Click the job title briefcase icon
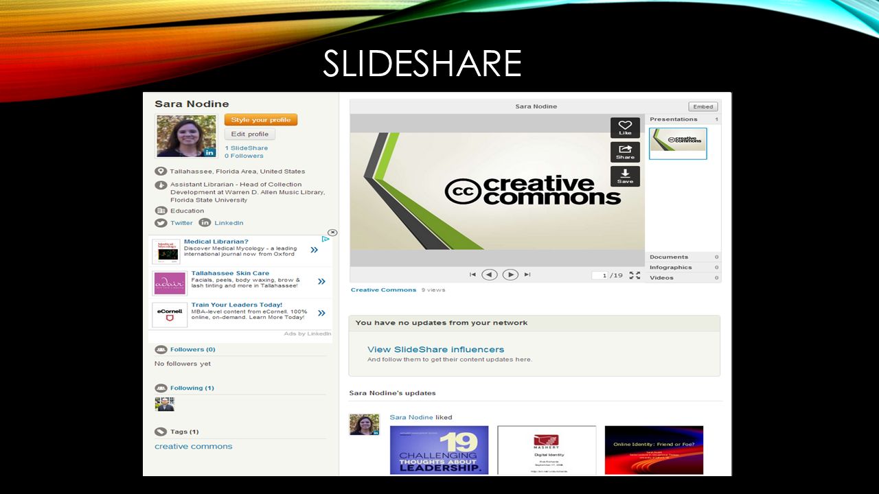The height and width of the screenshot is (494, 879). pyautogui.click(x=161, y=185)
